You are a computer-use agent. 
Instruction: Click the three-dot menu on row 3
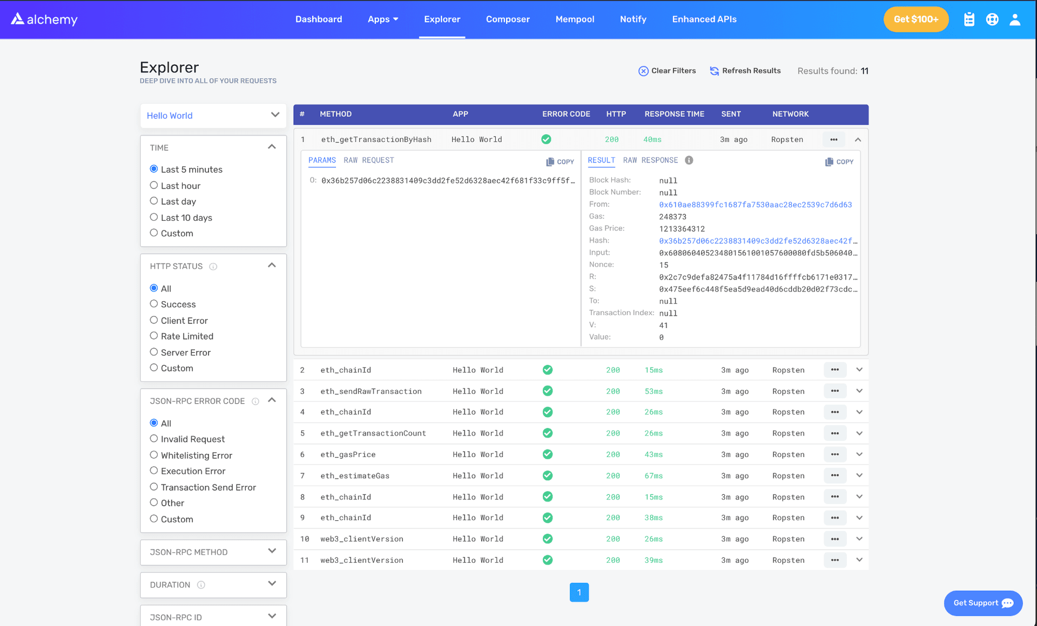(x=835, y=391)
